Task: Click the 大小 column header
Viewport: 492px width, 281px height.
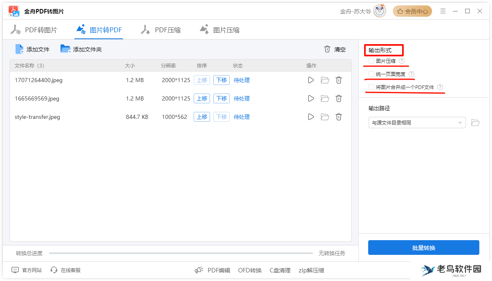Action: tap(130, 65)
